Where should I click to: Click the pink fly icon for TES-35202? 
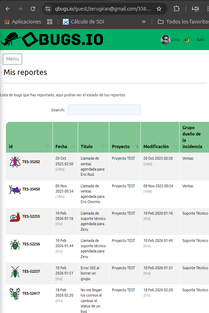point(15,162)
